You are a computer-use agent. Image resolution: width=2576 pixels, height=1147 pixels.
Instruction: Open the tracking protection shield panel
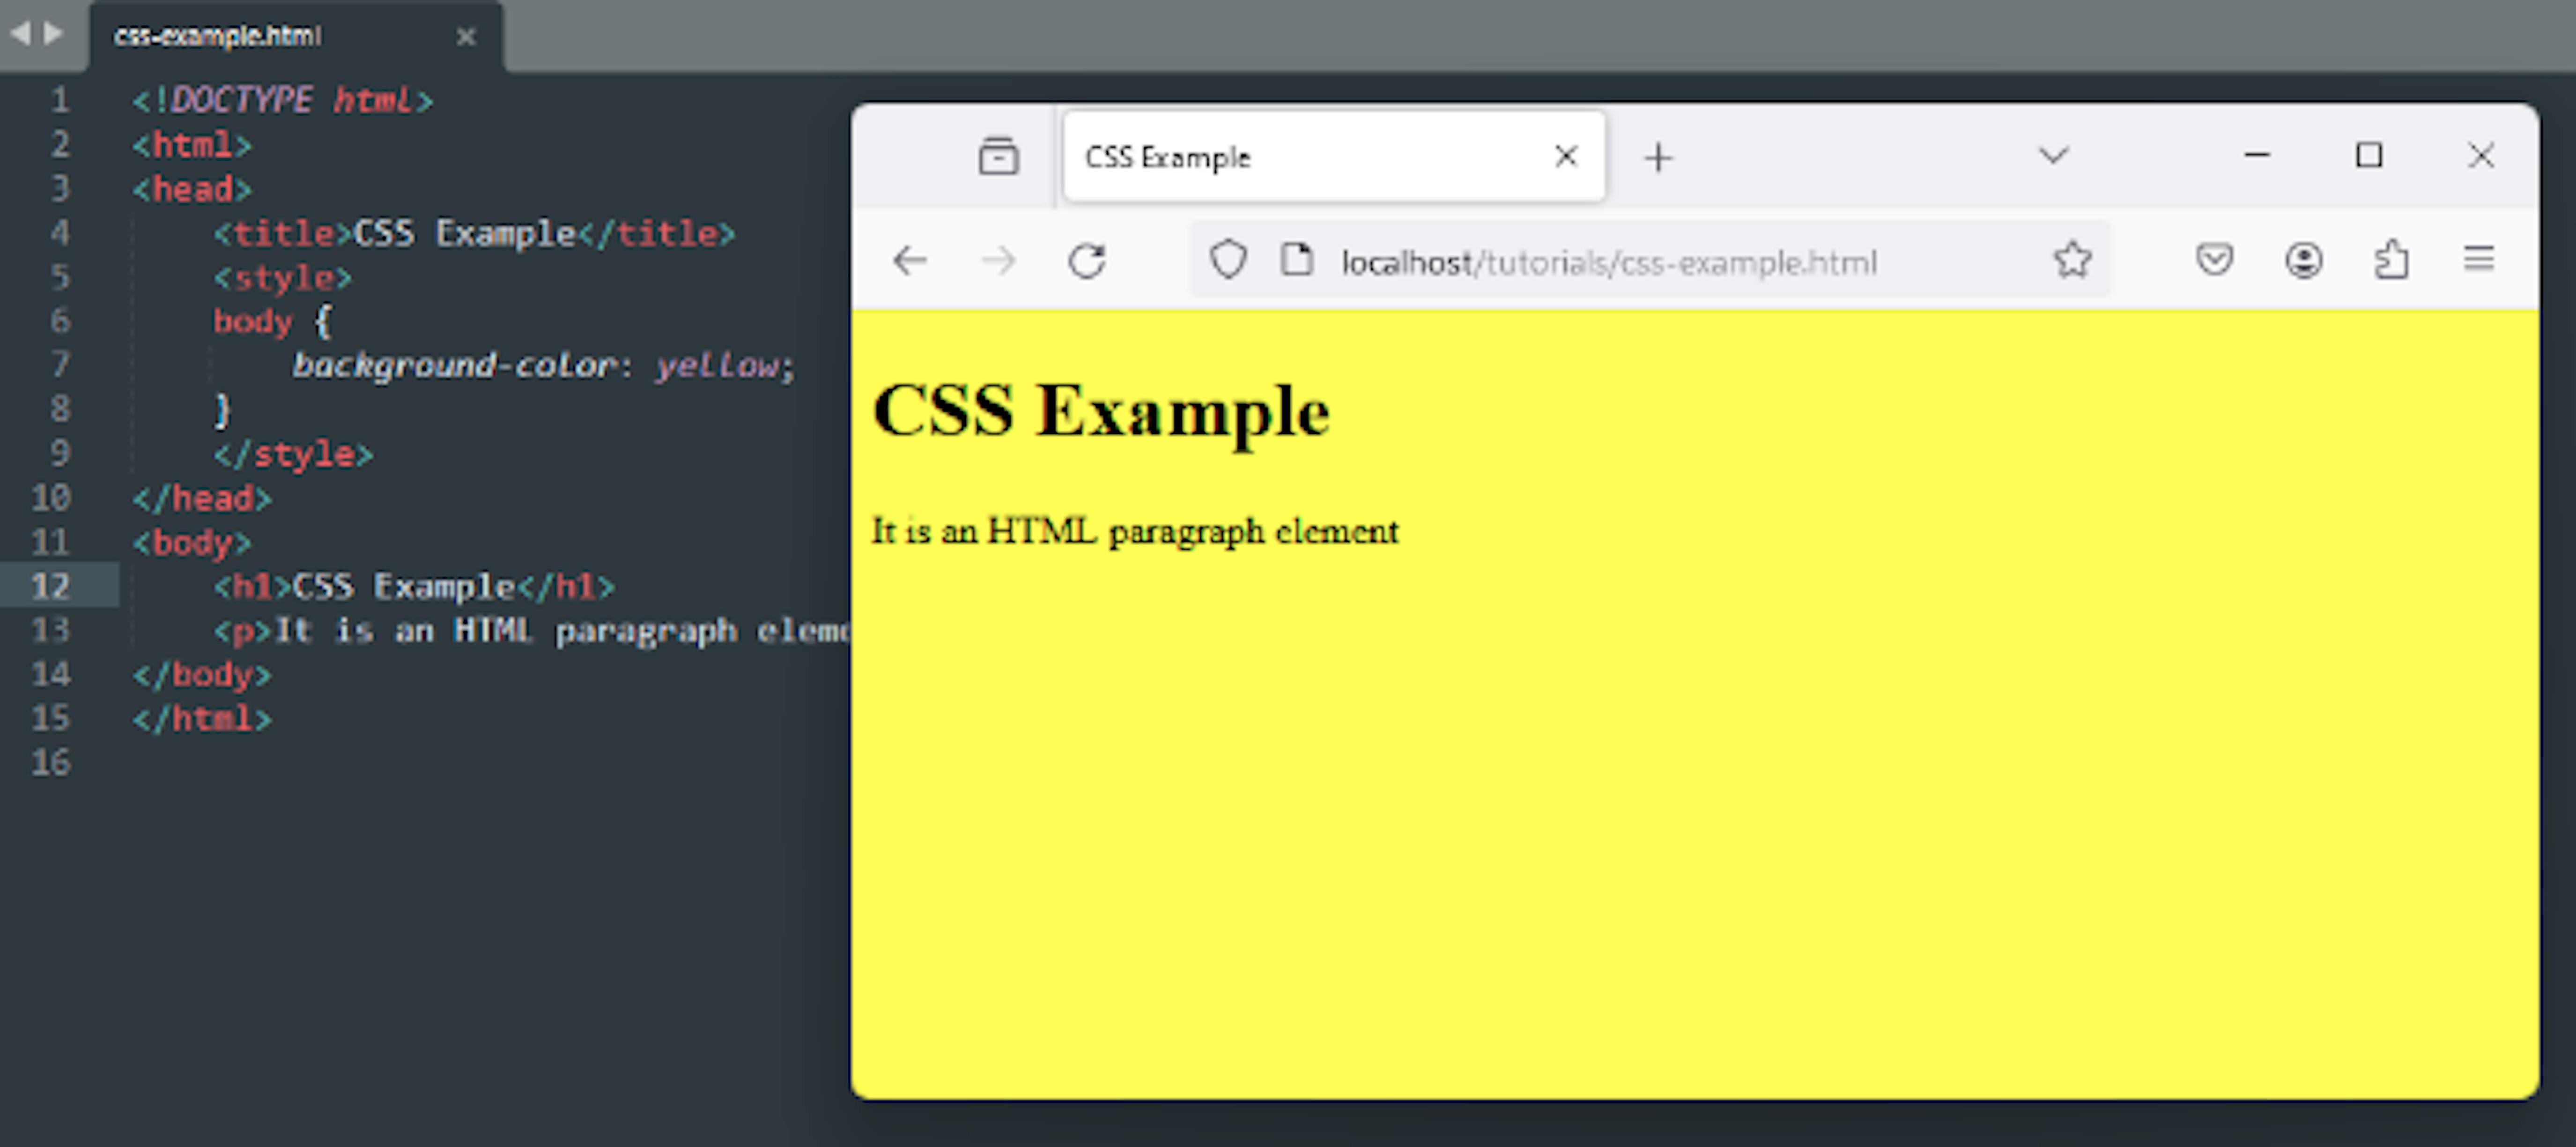[x=1228, y=260]
